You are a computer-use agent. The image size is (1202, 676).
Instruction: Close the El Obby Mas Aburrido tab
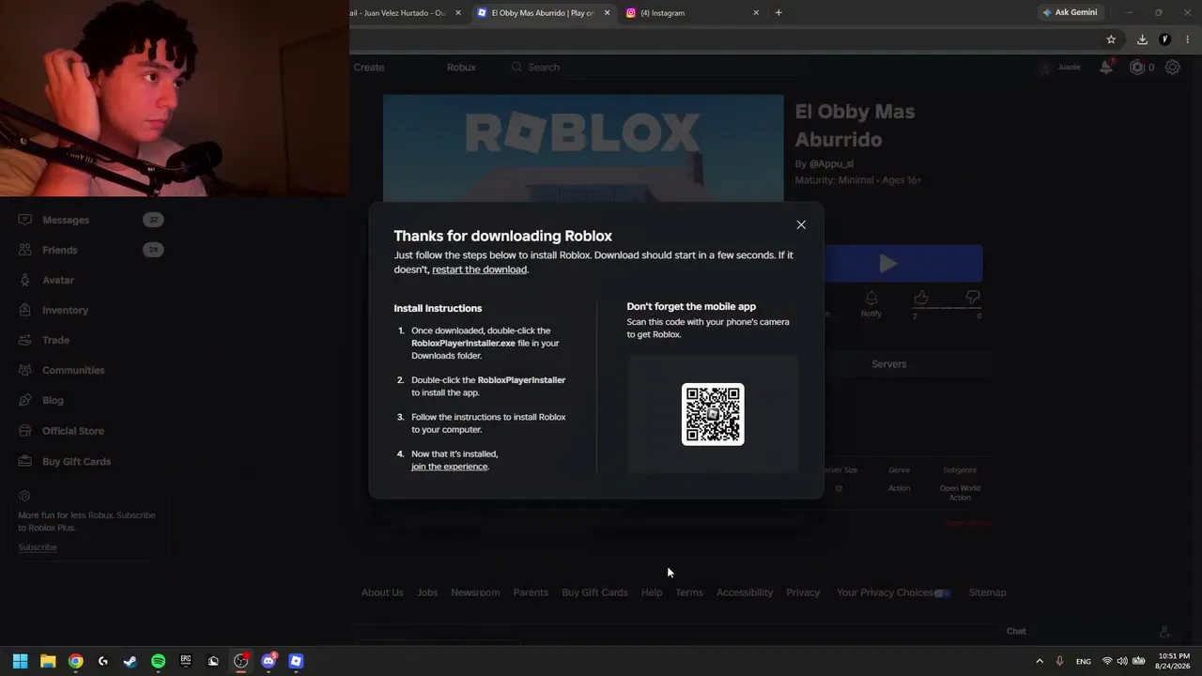click(x=607, y=12)
